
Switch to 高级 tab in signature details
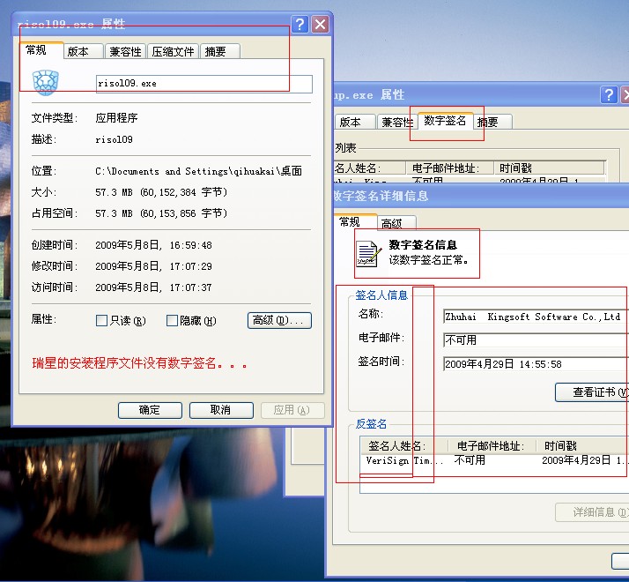pos(396,223)
